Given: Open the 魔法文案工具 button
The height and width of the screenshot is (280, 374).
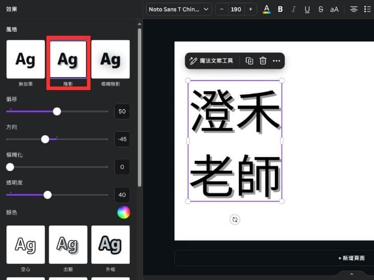Looking at the screenshot, I should click(211, 61).
